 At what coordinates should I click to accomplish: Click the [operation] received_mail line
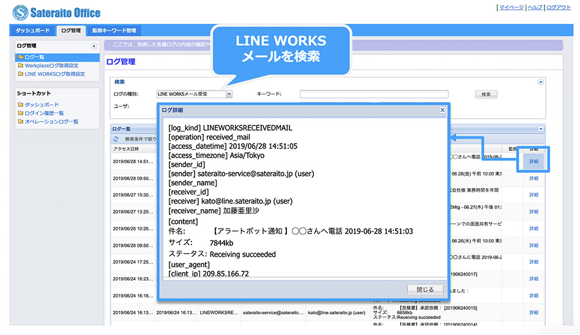point(209,137)
